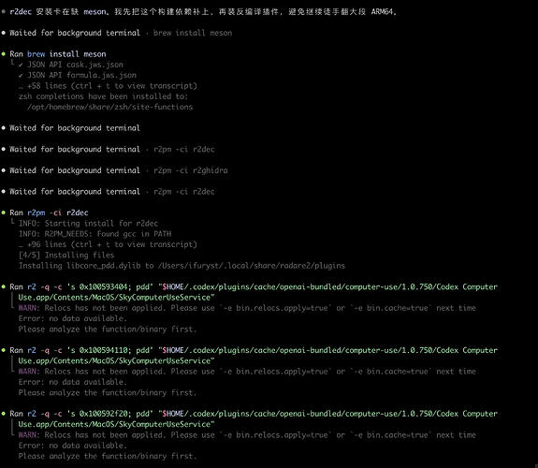The width and height of the screenshot is (538, 468).
Task: Select 'Please analyze the function/binary first.' under the 0x100593404 command
Action: 108,329
